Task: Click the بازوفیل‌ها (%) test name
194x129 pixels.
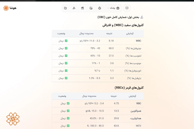Action: (134, 78)
